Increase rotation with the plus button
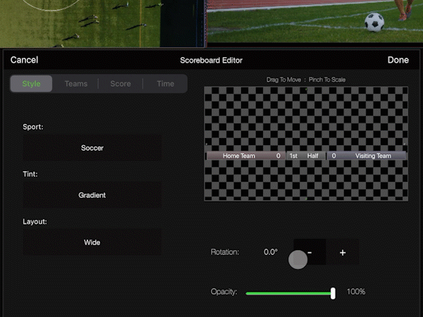 [x=343, y=252]
